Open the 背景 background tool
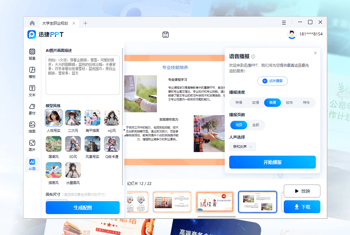 coord(32,54)
